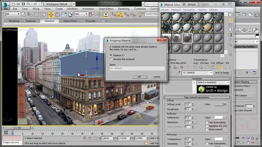The width and height of the screenshot is (262, 147).
Task: Toggle the Percent Snap tool
Action: click(x=126, y=15)
